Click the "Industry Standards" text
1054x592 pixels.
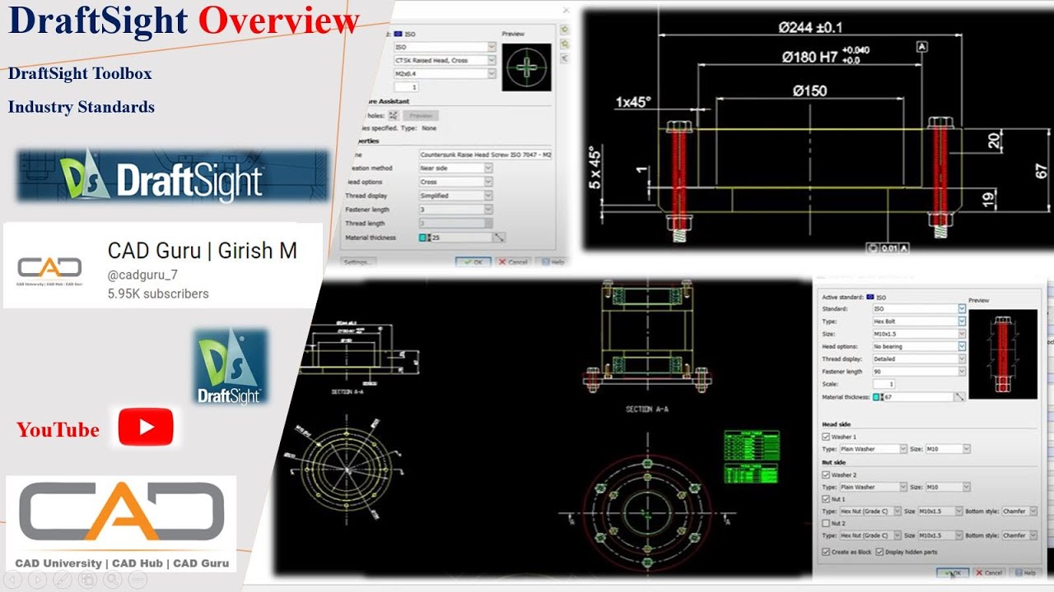82,107
